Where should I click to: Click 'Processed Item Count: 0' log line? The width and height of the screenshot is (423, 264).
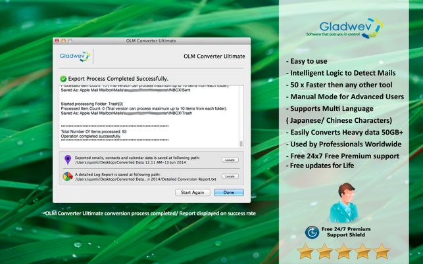point(144,108)
